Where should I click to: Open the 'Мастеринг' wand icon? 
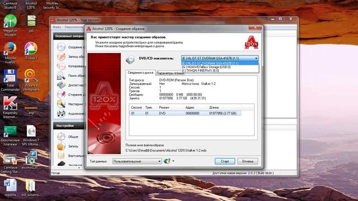pos(61,104)
